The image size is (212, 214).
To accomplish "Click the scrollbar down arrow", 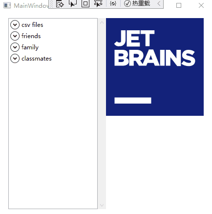I will tap(102, 205).
